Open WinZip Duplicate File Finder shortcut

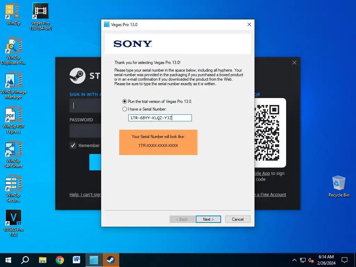tap(13, 51)
